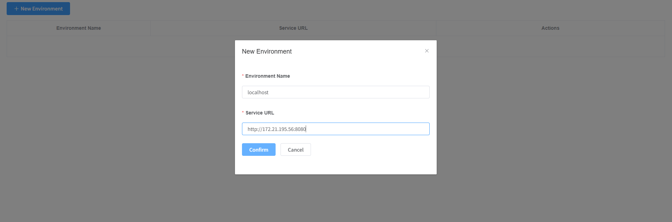This screenshot has height=222, width=672.
Task: Click the Actions column header
Action: pyautogui.click(x=550, y=28)
